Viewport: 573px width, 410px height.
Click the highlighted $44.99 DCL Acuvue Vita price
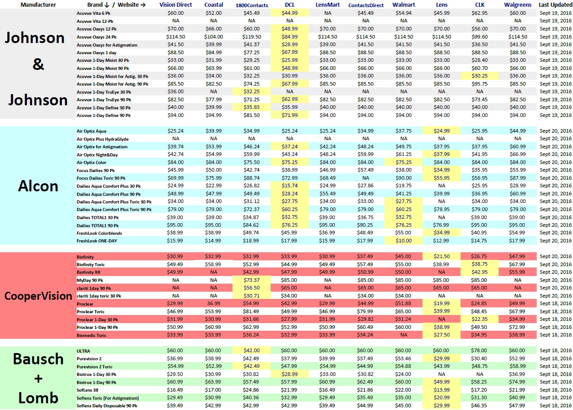pos(289,13)
